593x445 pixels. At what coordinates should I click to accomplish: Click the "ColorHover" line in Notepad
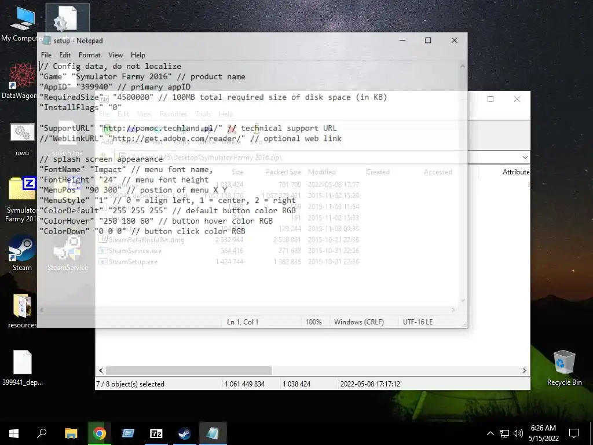pos(156,221)
